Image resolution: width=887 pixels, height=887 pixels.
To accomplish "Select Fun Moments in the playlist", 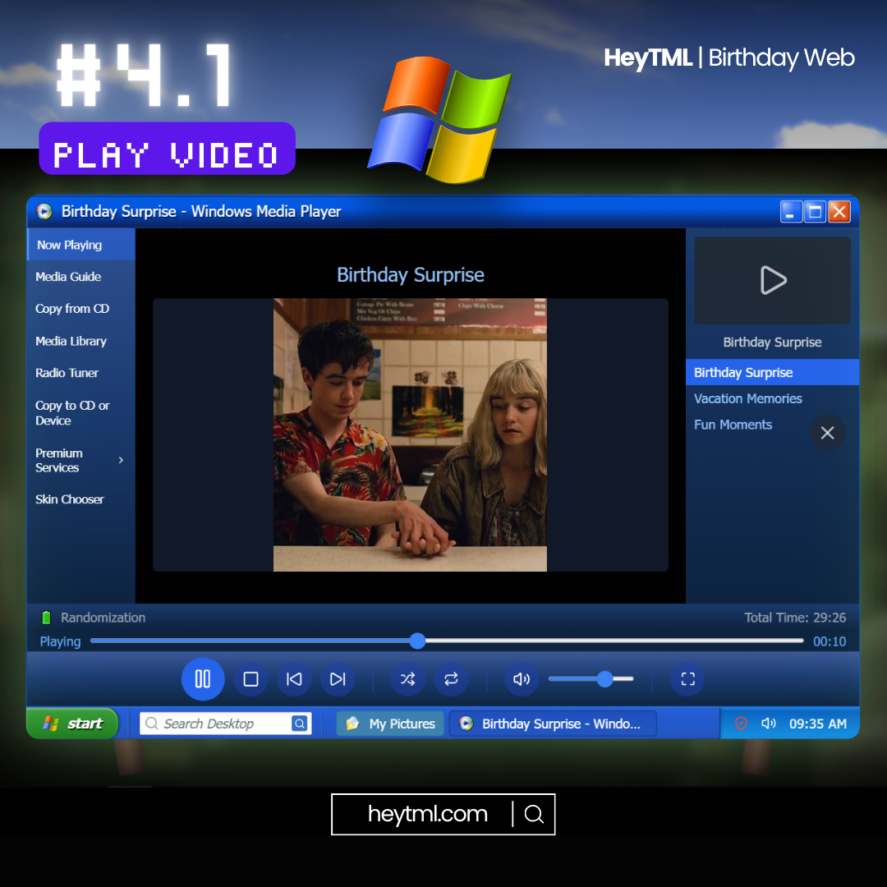I will [733, 425].
